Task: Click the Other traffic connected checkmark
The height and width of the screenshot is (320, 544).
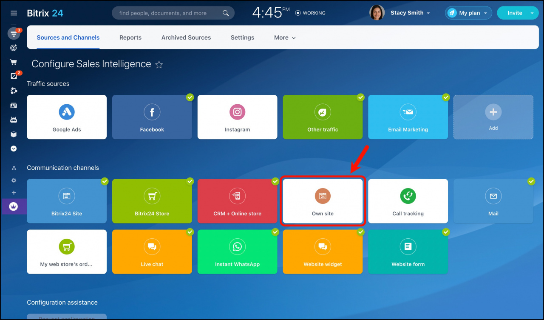Action: pos(360,97)
